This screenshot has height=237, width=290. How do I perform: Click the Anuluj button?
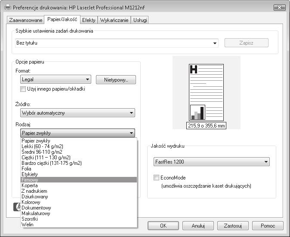(198, 226)
